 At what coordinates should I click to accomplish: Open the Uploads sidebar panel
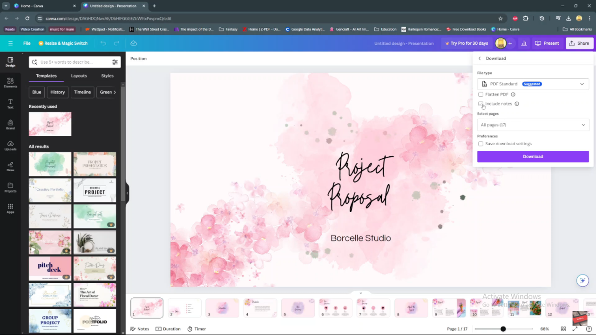(10, 146)
